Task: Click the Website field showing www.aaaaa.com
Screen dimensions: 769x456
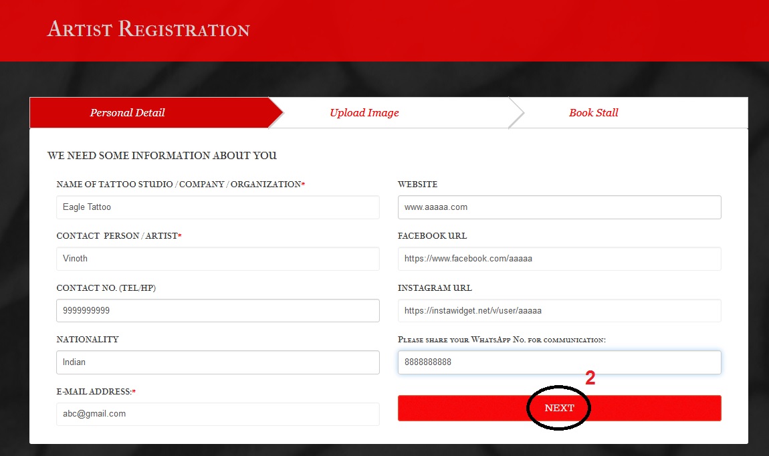Action: (x=559, y=207)
